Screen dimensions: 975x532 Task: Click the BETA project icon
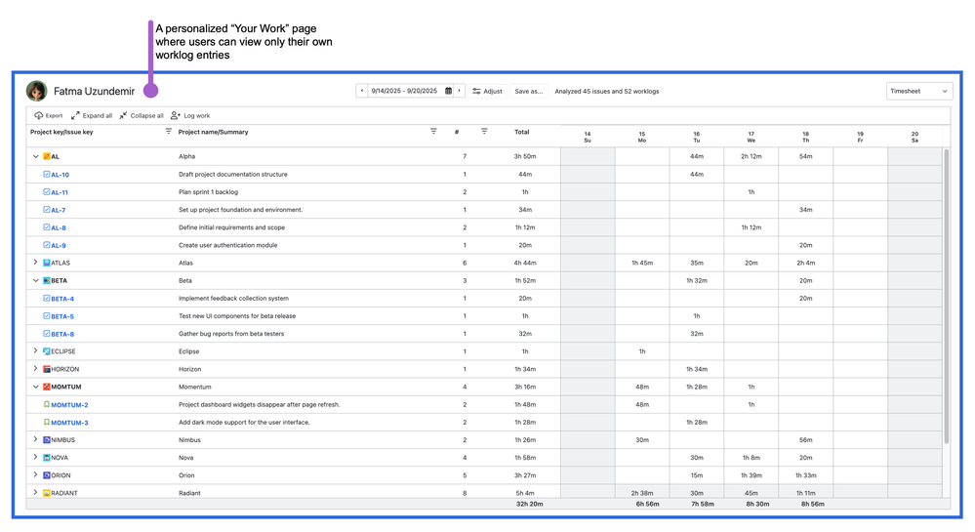(x=47, y=280)
